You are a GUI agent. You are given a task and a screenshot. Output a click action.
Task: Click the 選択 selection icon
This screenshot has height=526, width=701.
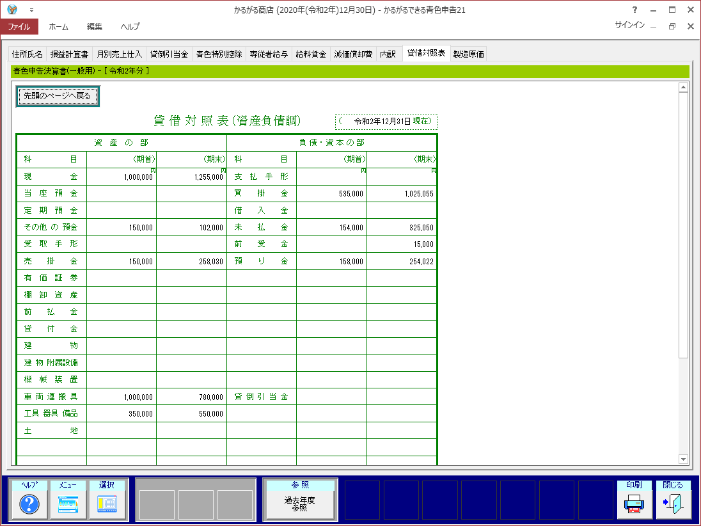[107, 504]
